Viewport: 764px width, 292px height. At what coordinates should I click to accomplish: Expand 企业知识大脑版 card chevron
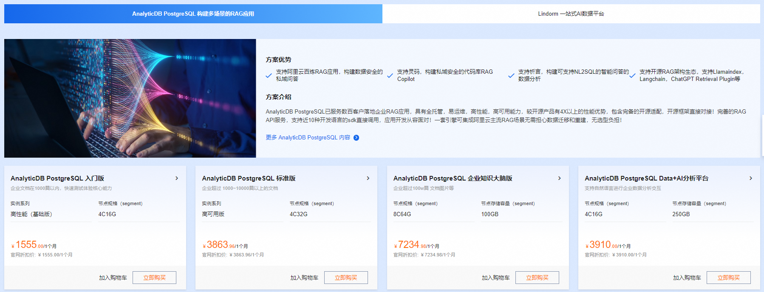click(560, 178)
